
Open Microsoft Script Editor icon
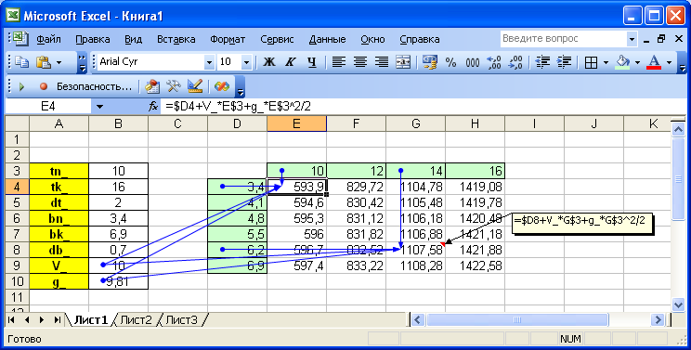tap(222, 86)
